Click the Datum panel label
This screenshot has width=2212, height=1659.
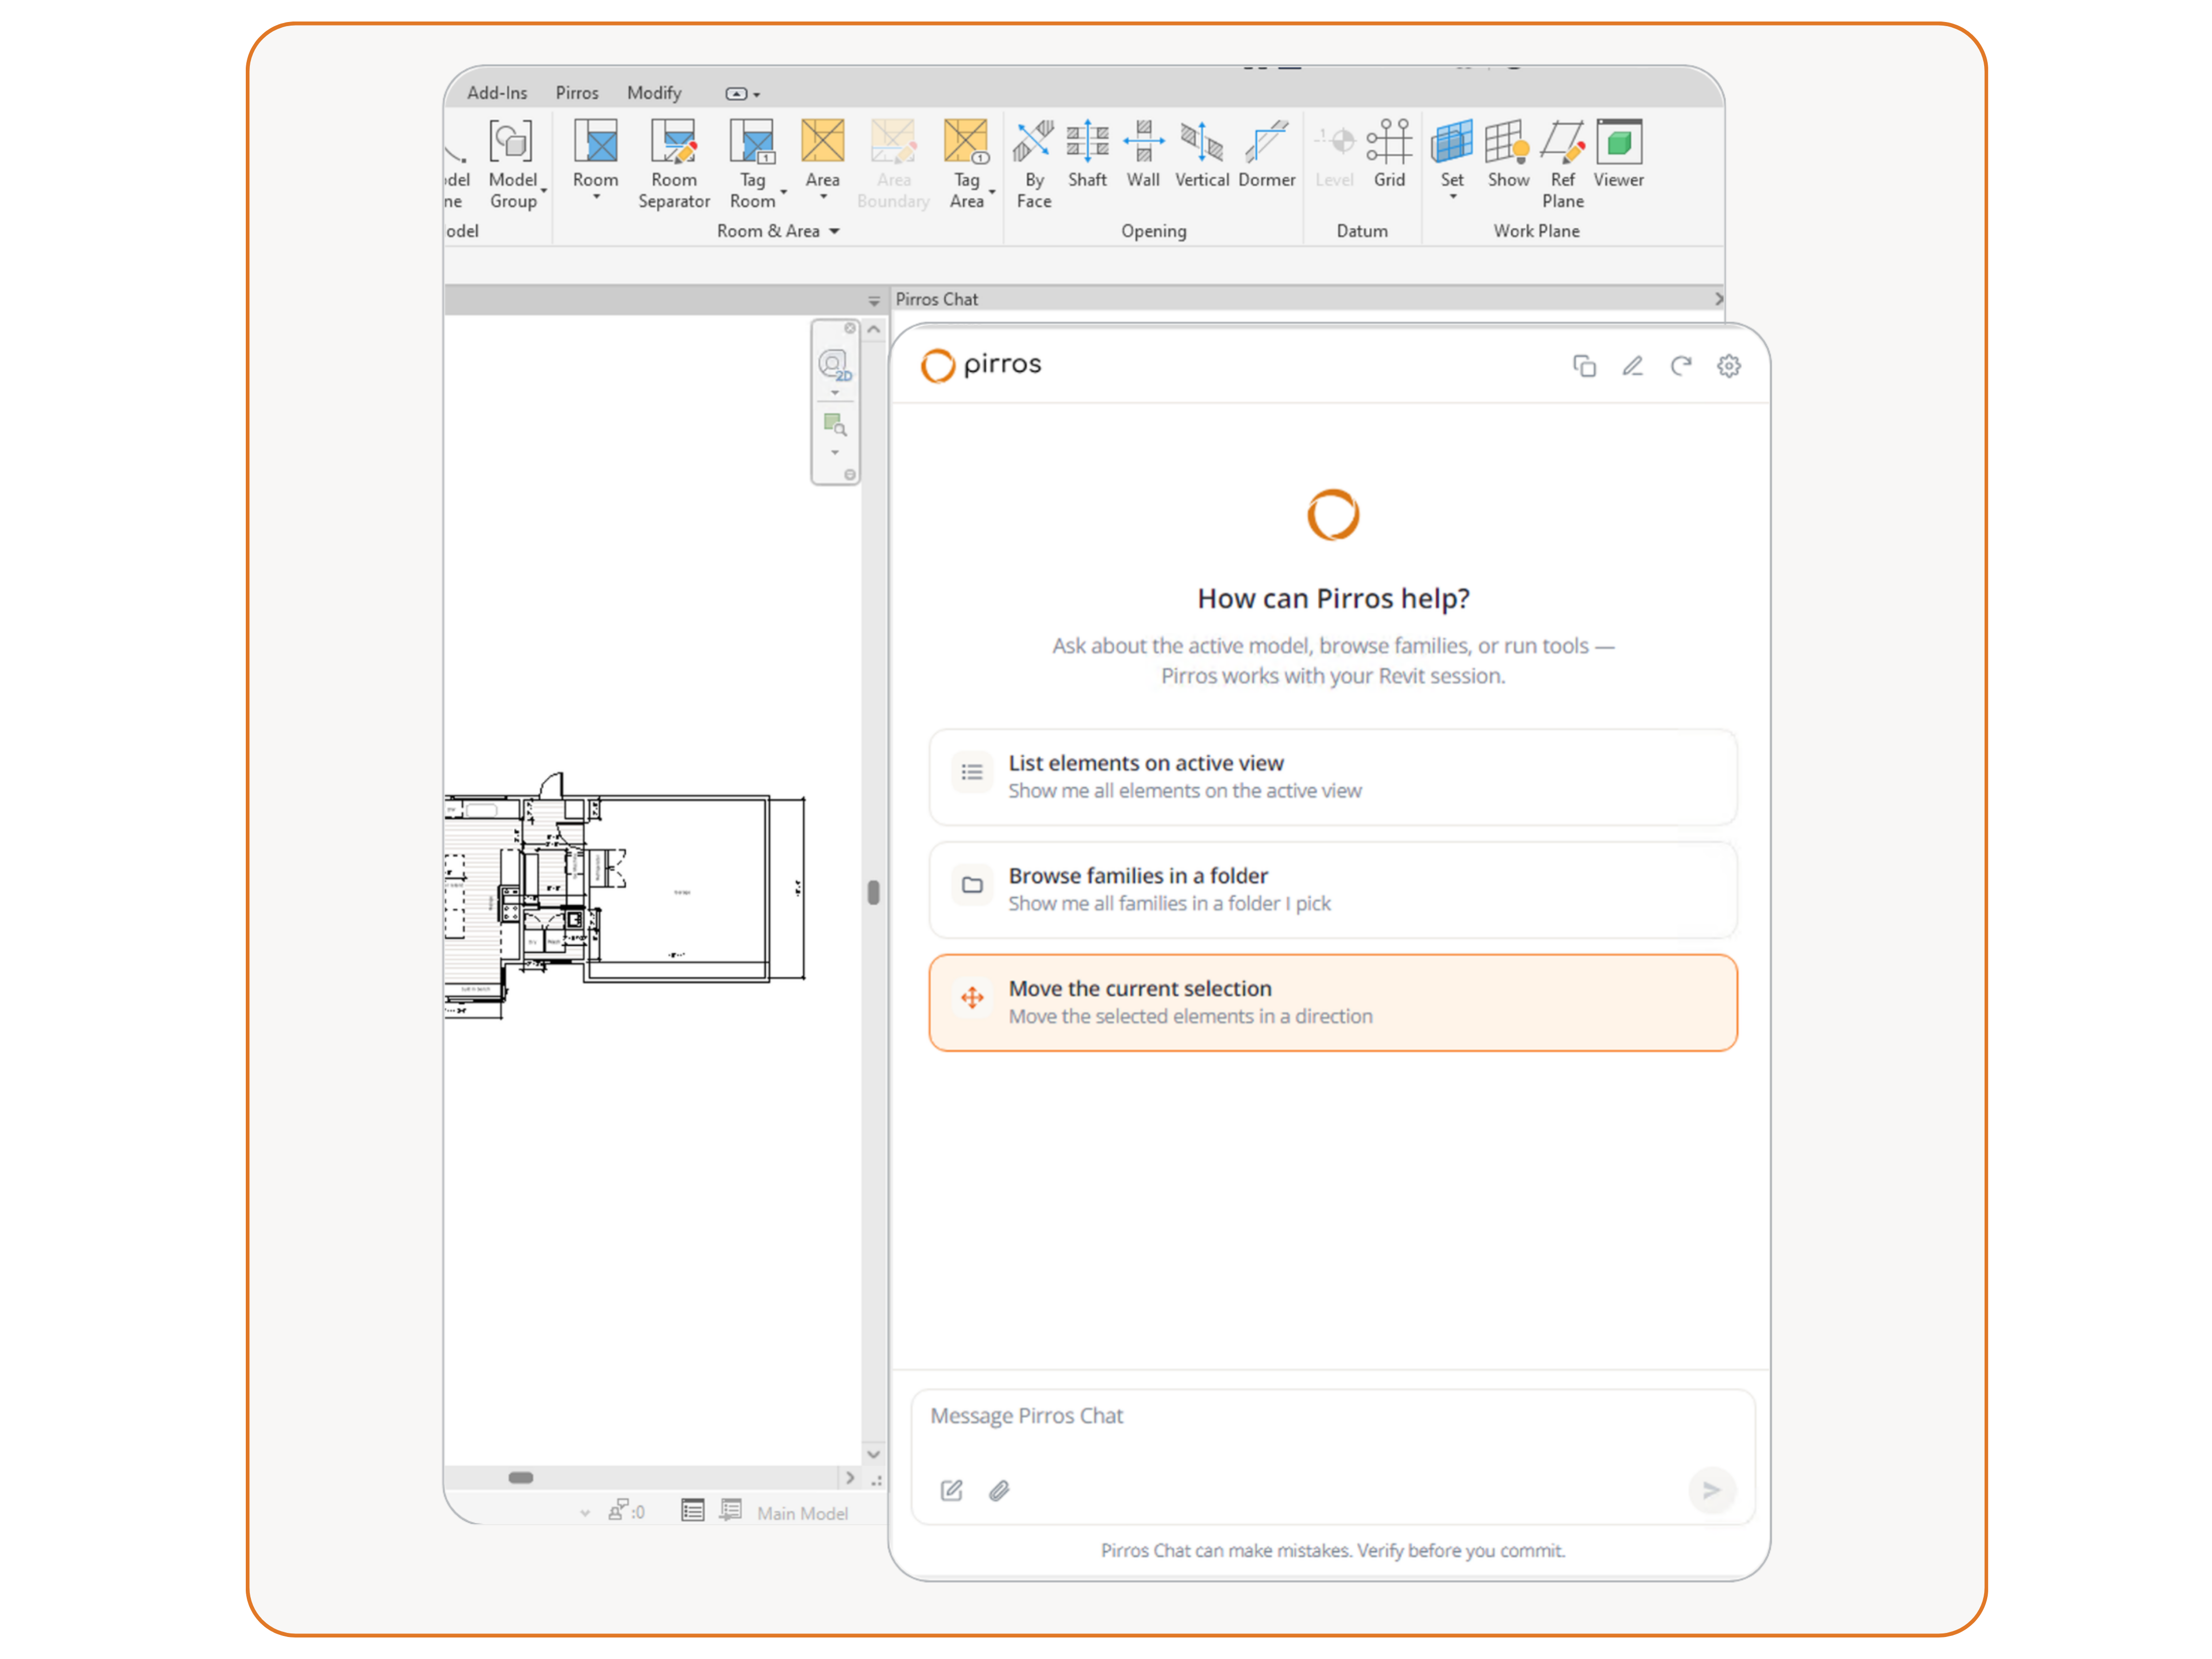point(1362,231)
